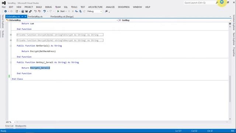The width and height of the screenshot is (236, 133).
Task: Open the editor zoom 100 % dropdown
Action: [x=15, y=122]
